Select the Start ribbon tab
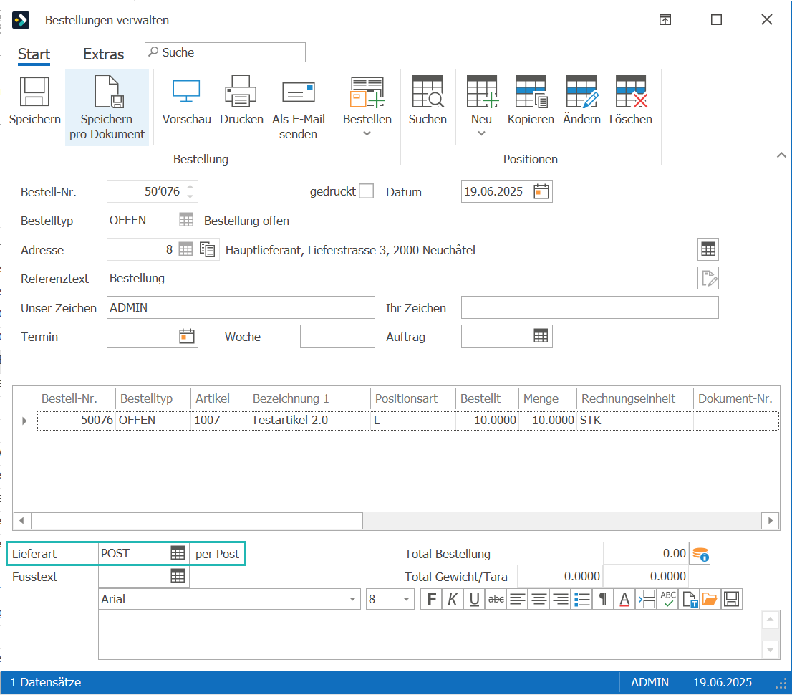The height and width of the screenshot is (695, 792). click(34, 54)
